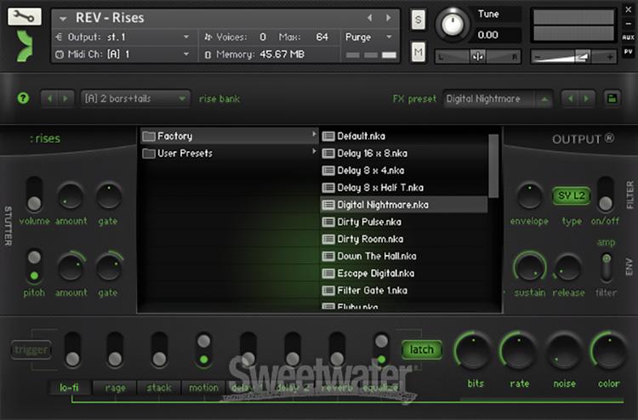Click the SV L2 filter type button
Viewport: 638px width, 420px height.
(x=571, y=196)
